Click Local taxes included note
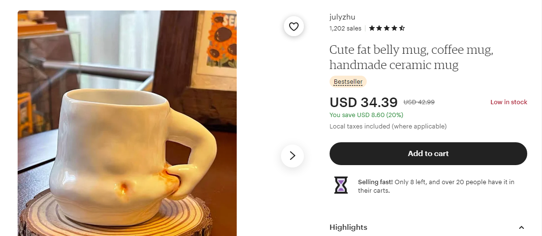This screenshot has height=236, width=542. [388, 126]
